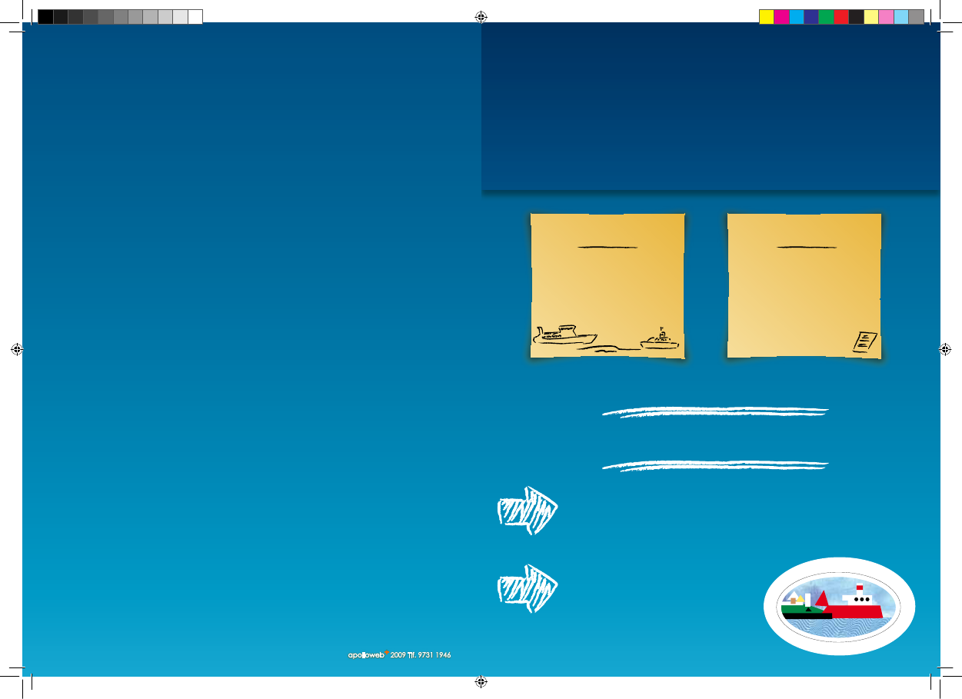Click the left yellow sticky note

pyautogui.click(x=607, y=285)
